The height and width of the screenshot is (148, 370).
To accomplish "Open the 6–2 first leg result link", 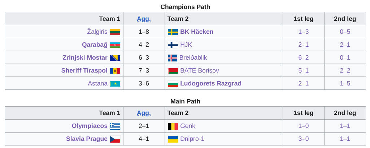I will 304,57.
